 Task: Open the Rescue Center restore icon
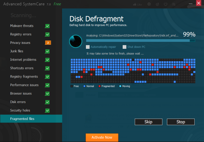157,4
